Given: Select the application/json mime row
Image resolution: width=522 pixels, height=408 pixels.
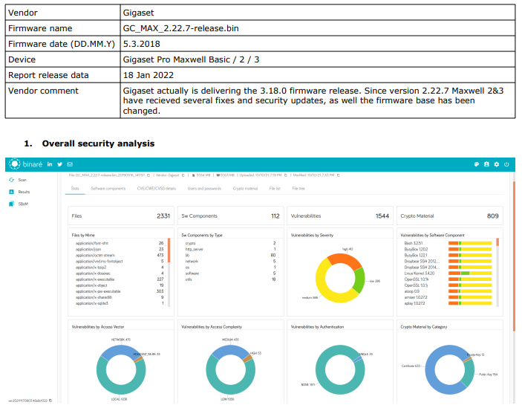Looking at the screenshot, I should (x=120, y=250).
